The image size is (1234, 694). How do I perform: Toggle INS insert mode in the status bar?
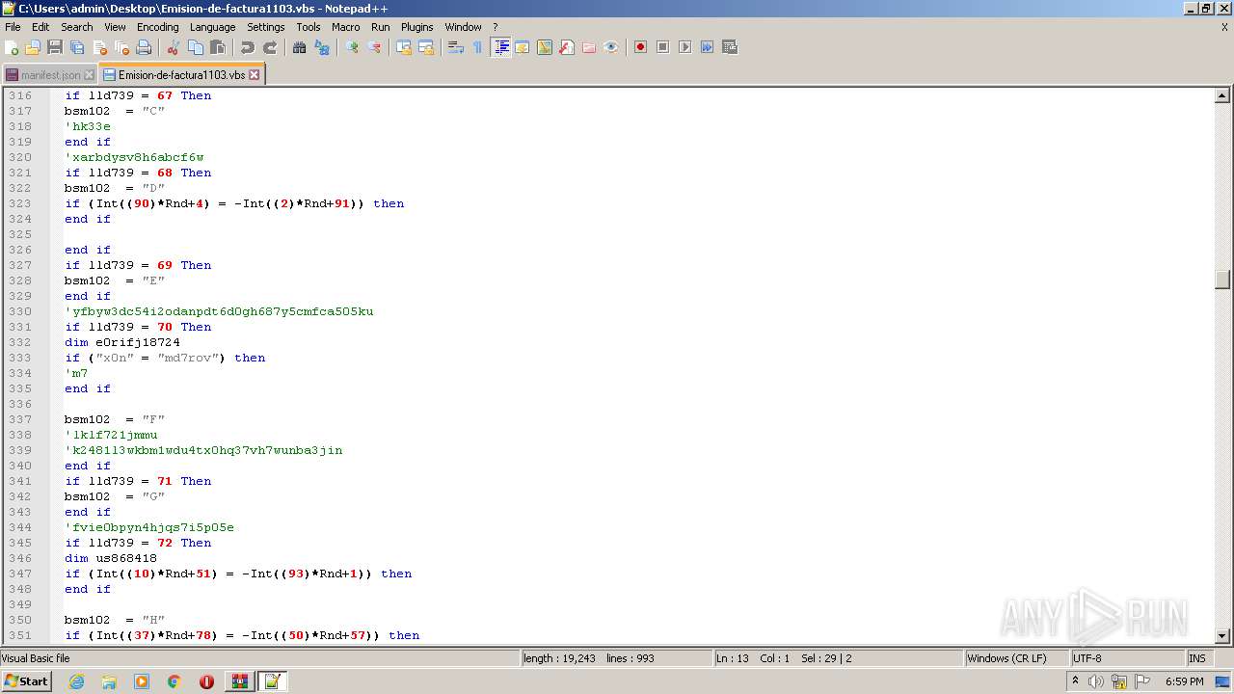pyautogui.click(x=1198, y=658)
